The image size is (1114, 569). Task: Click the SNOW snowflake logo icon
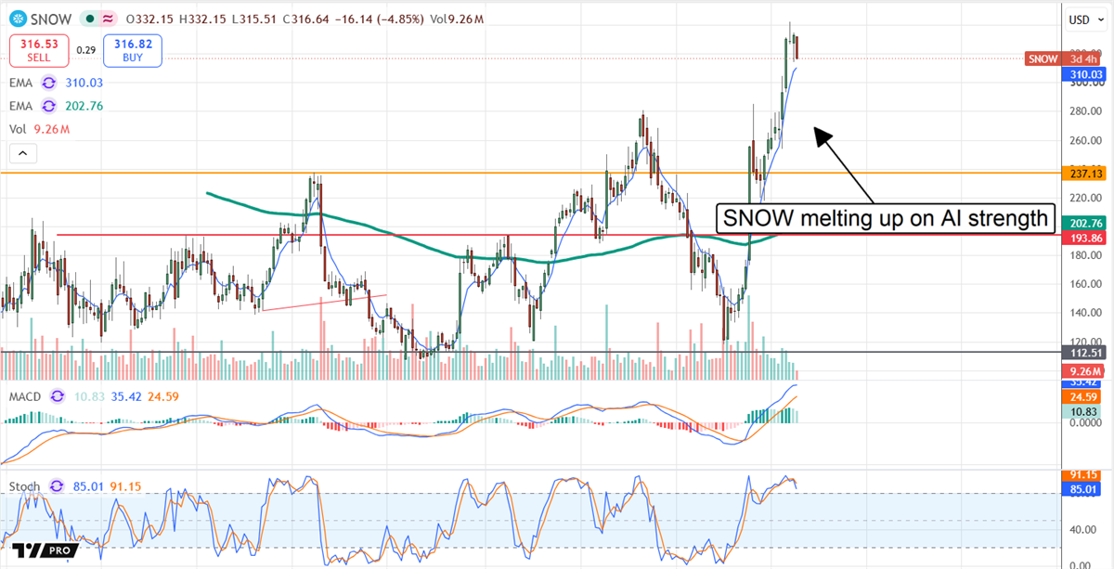19,19
